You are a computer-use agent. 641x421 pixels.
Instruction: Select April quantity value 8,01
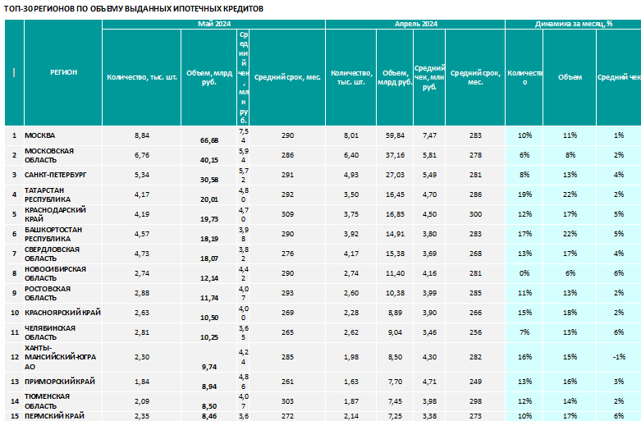[351, 135]
